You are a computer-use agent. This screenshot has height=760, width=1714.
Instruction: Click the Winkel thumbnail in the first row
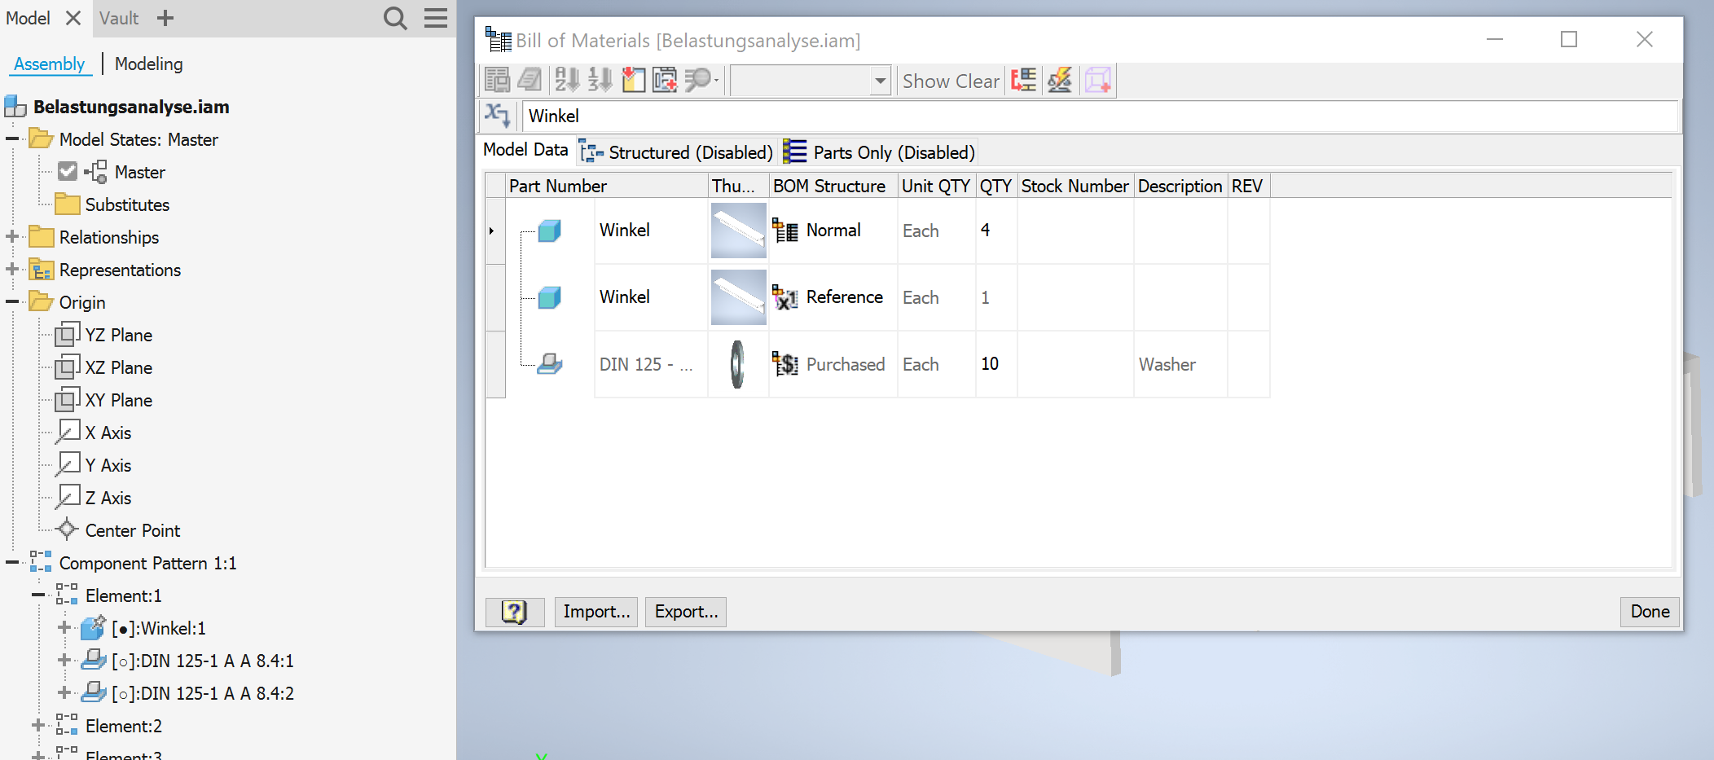[x=737, y=231]
